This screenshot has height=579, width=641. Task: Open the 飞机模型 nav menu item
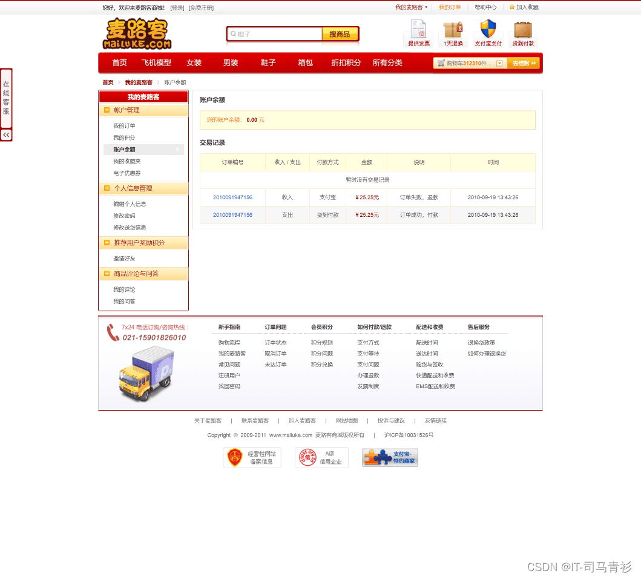point(156,62)
